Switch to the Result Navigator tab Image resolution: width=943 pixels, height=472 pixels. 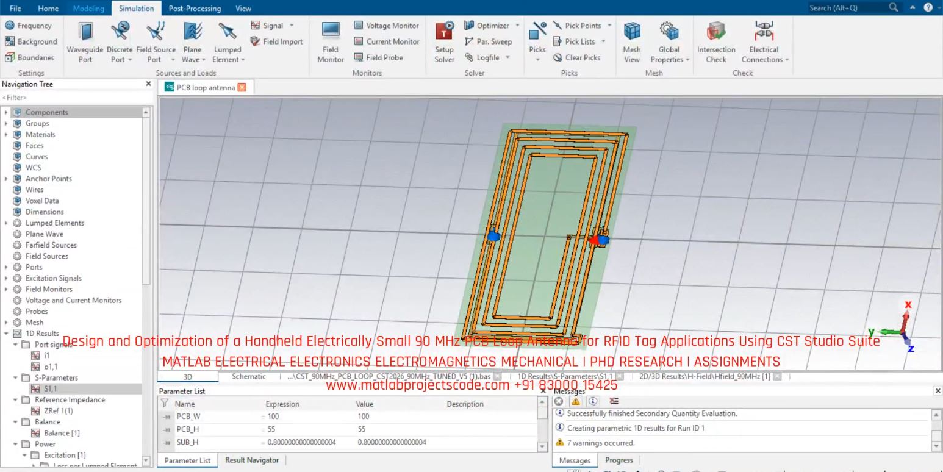click(252, 460)
